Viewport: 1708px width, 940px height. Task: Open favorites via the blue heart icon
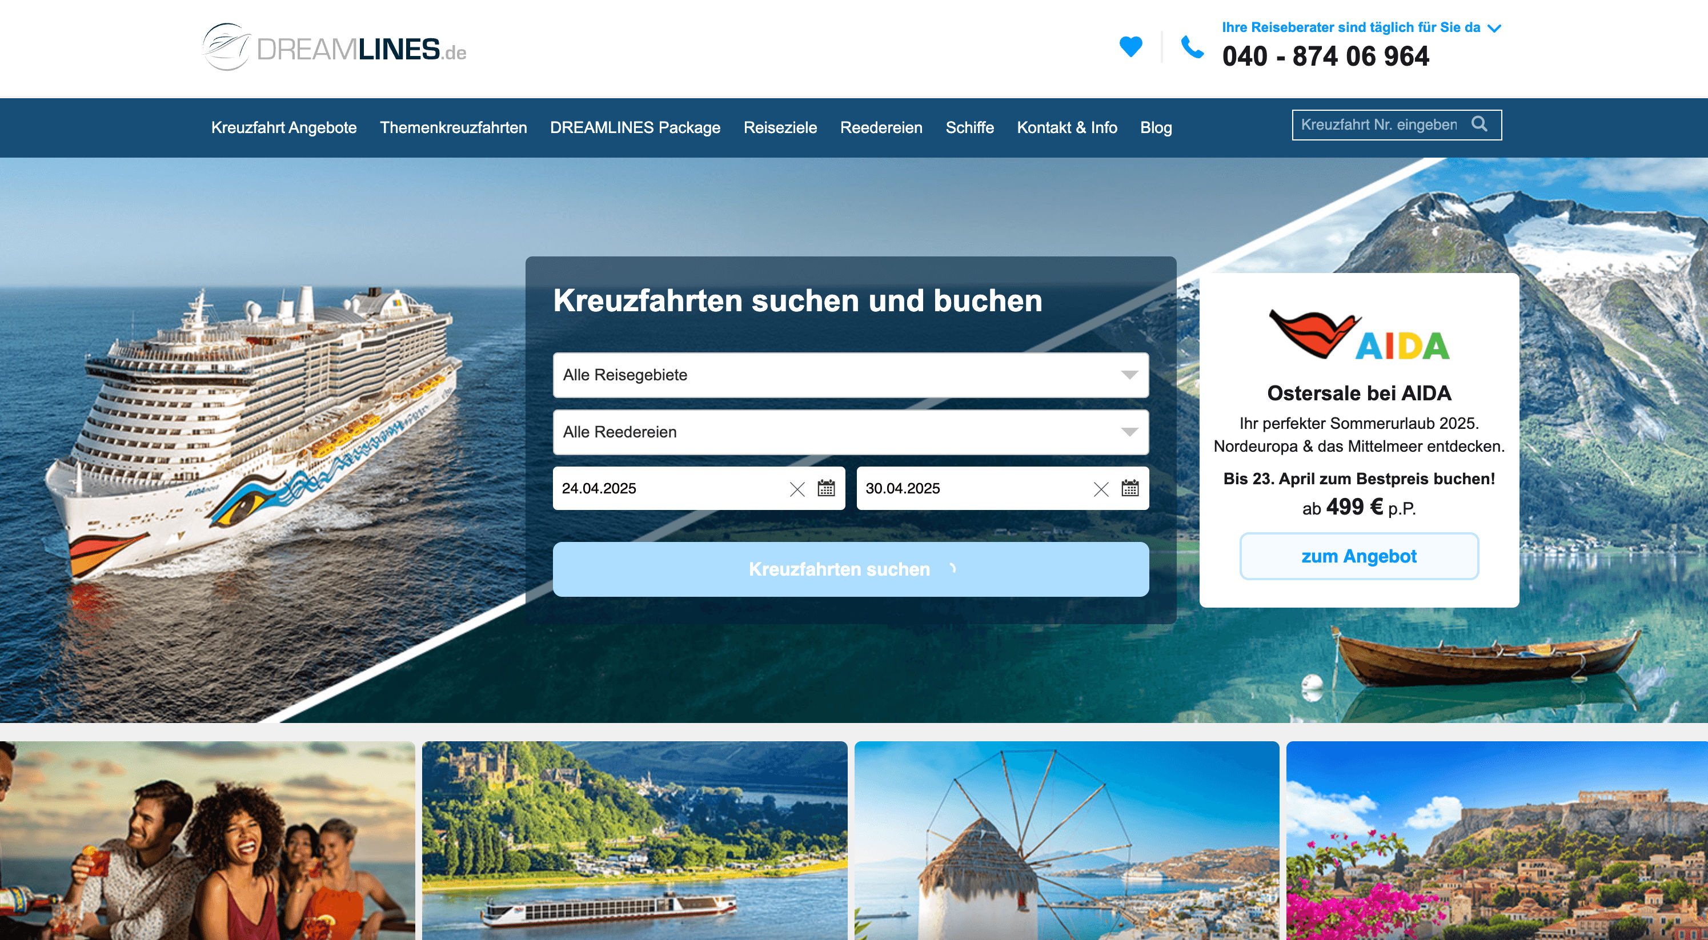1130,46
